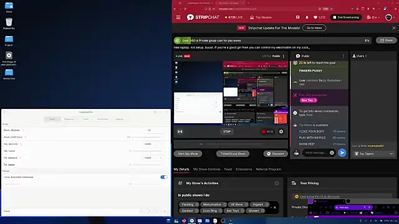The height and width of the screenshot is (224, 399).
Task: Open the notifications bell
Action: tap(307, 17)
